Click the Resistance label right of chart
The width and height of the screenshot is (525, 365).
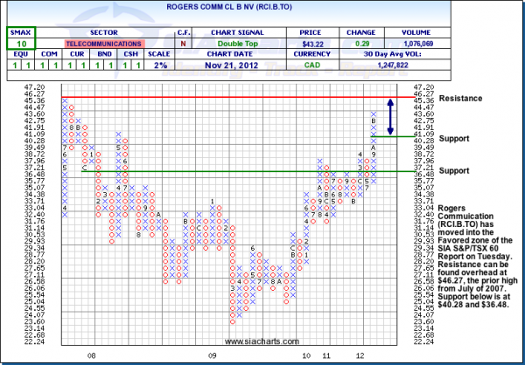tap(461, 99)
